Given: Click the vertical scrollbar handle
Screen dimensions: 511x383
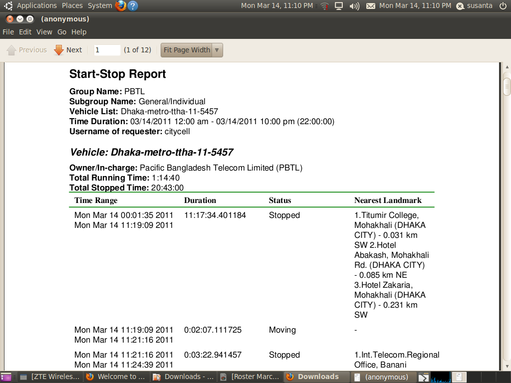Looking at the screenshot, I should (507, 87).
